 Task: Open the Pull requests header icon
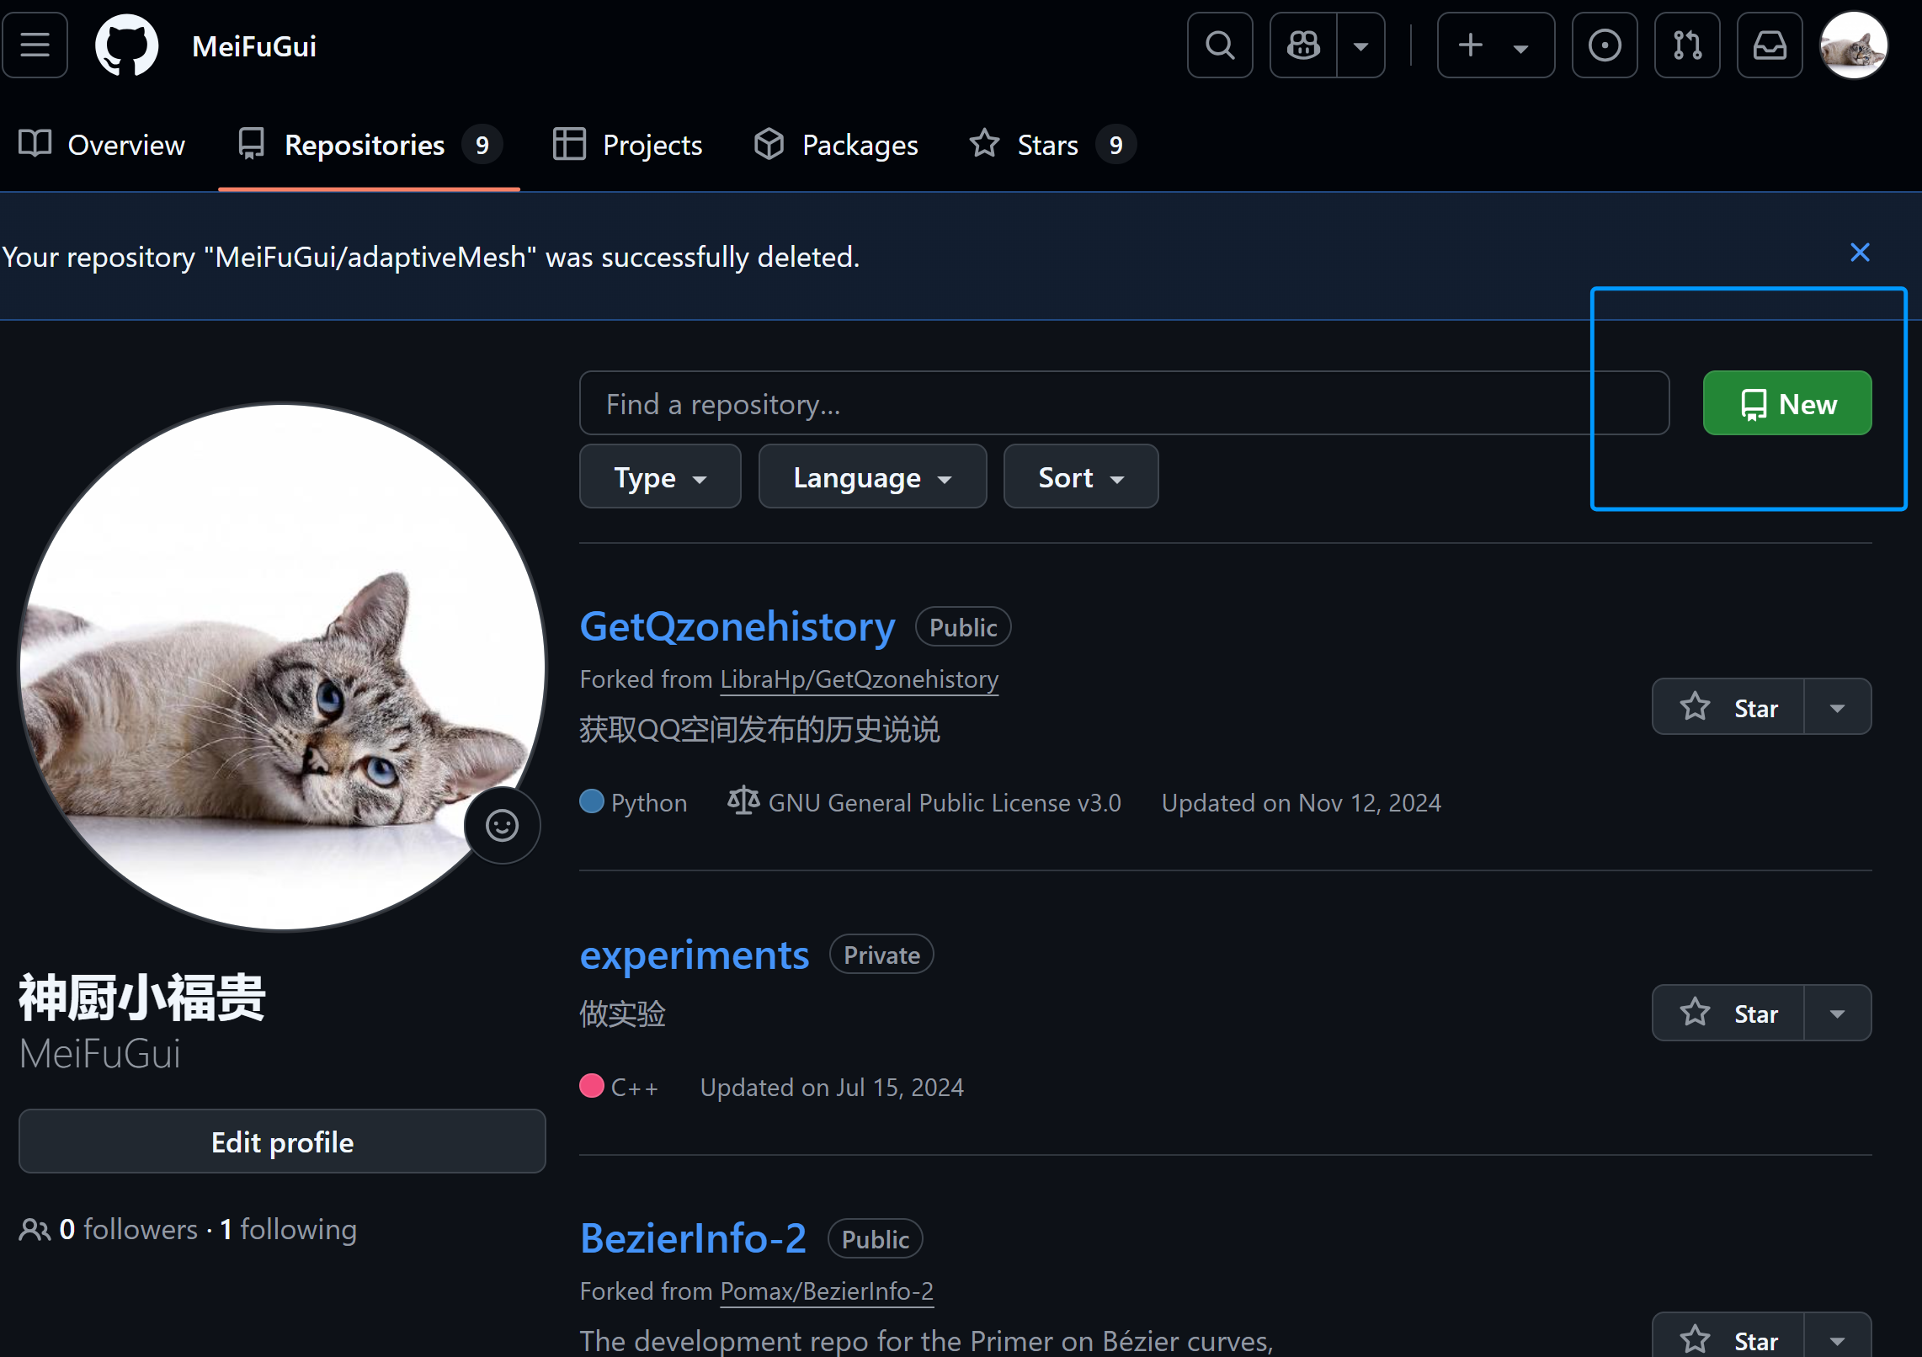pyautogui.click(x=1686, y=45)
